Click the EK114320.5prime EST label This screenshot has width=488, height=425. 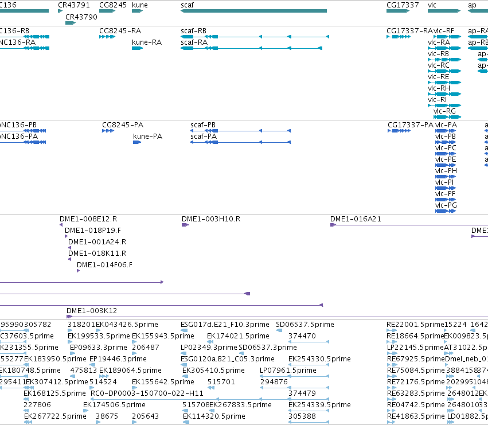[214, 416]
